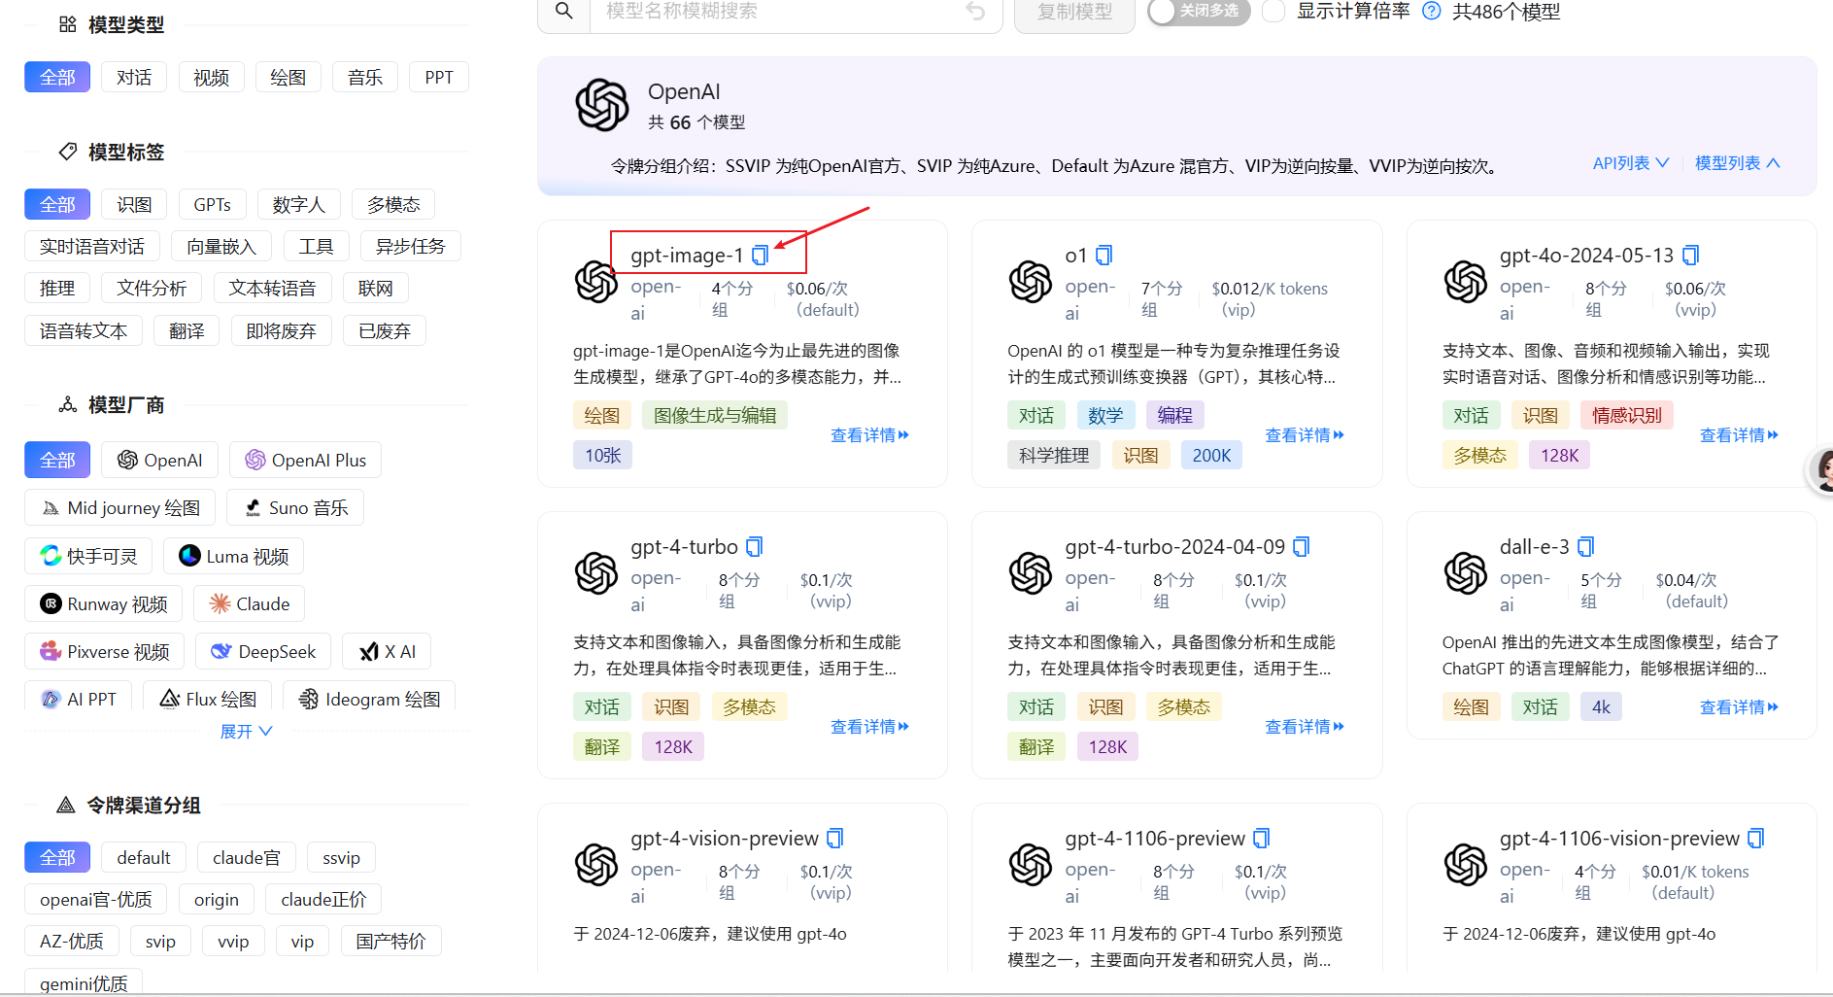Select the 视频 model type tab
Screen dimensions: 1833x997
(x=211, y=78)
